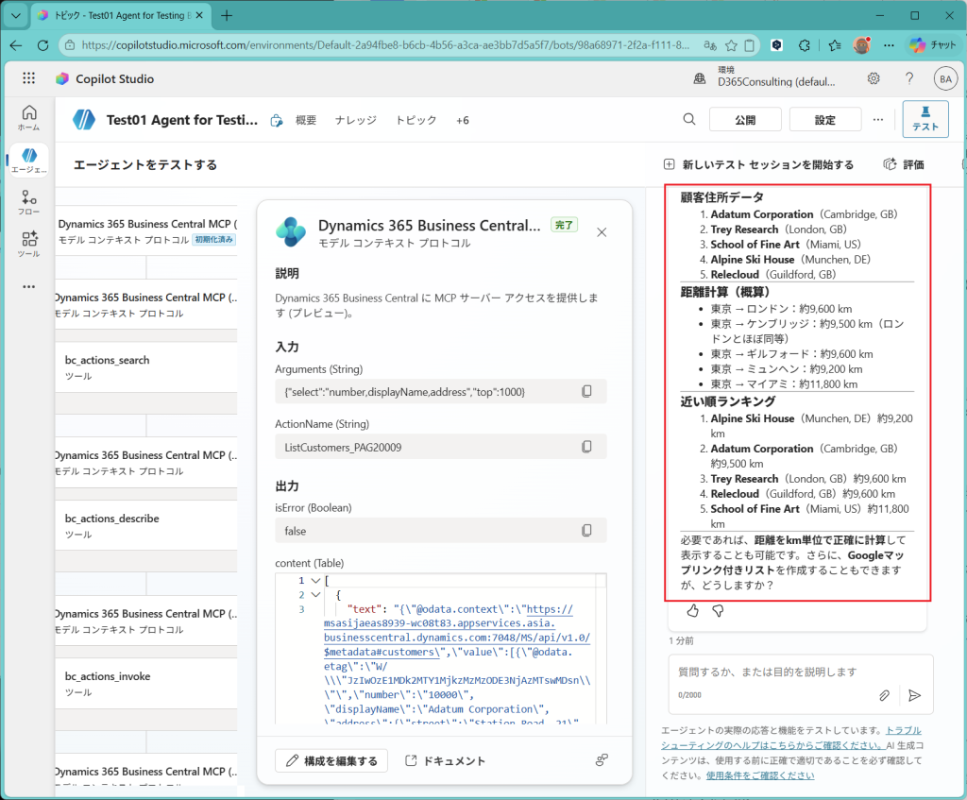Screen dimensions: 967x800
Task: Click thumbs up on agent response
Action: (x=692, y=611)
